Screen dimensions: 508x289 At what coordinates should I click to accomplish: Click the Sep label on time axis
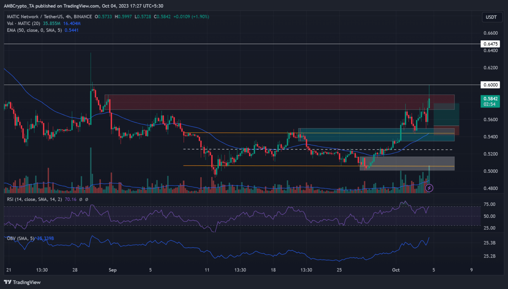[113, 270]
